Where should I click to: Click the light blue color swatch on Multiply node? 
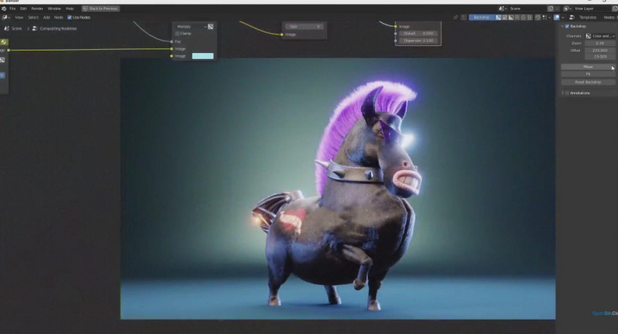point(202,56)
